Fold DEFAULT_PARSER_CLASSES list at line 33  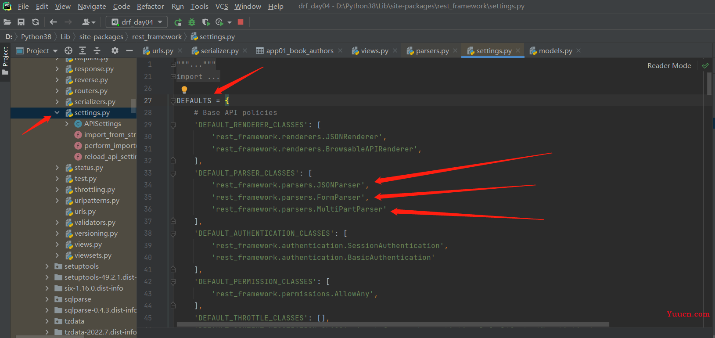[x=173, y=173]
